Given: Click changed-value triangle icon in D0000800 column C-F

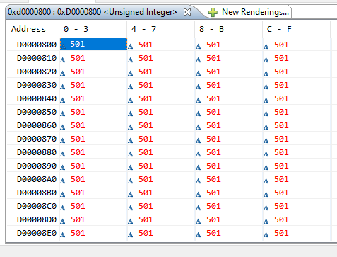Looking at the screenshot, I should [266, 47].
